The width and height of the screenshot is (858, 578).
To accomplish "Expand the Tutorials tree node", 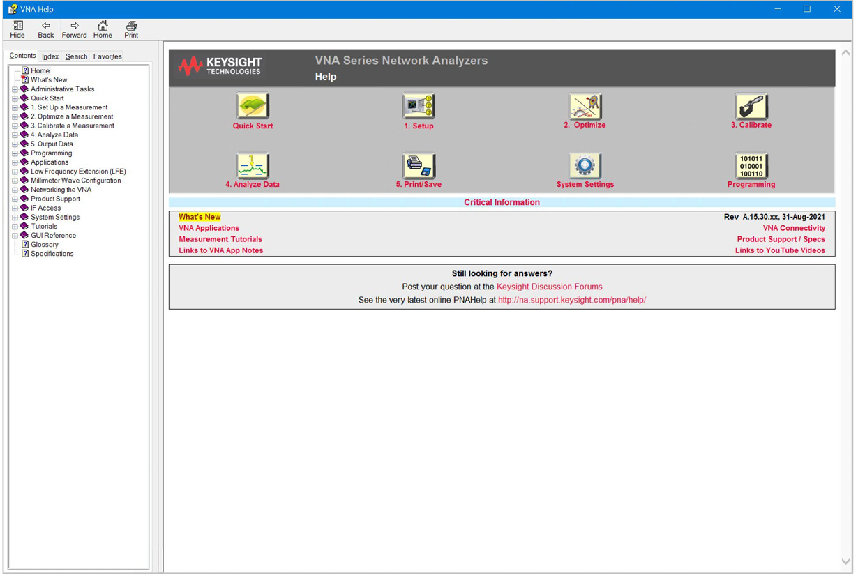I will [15, 227].
